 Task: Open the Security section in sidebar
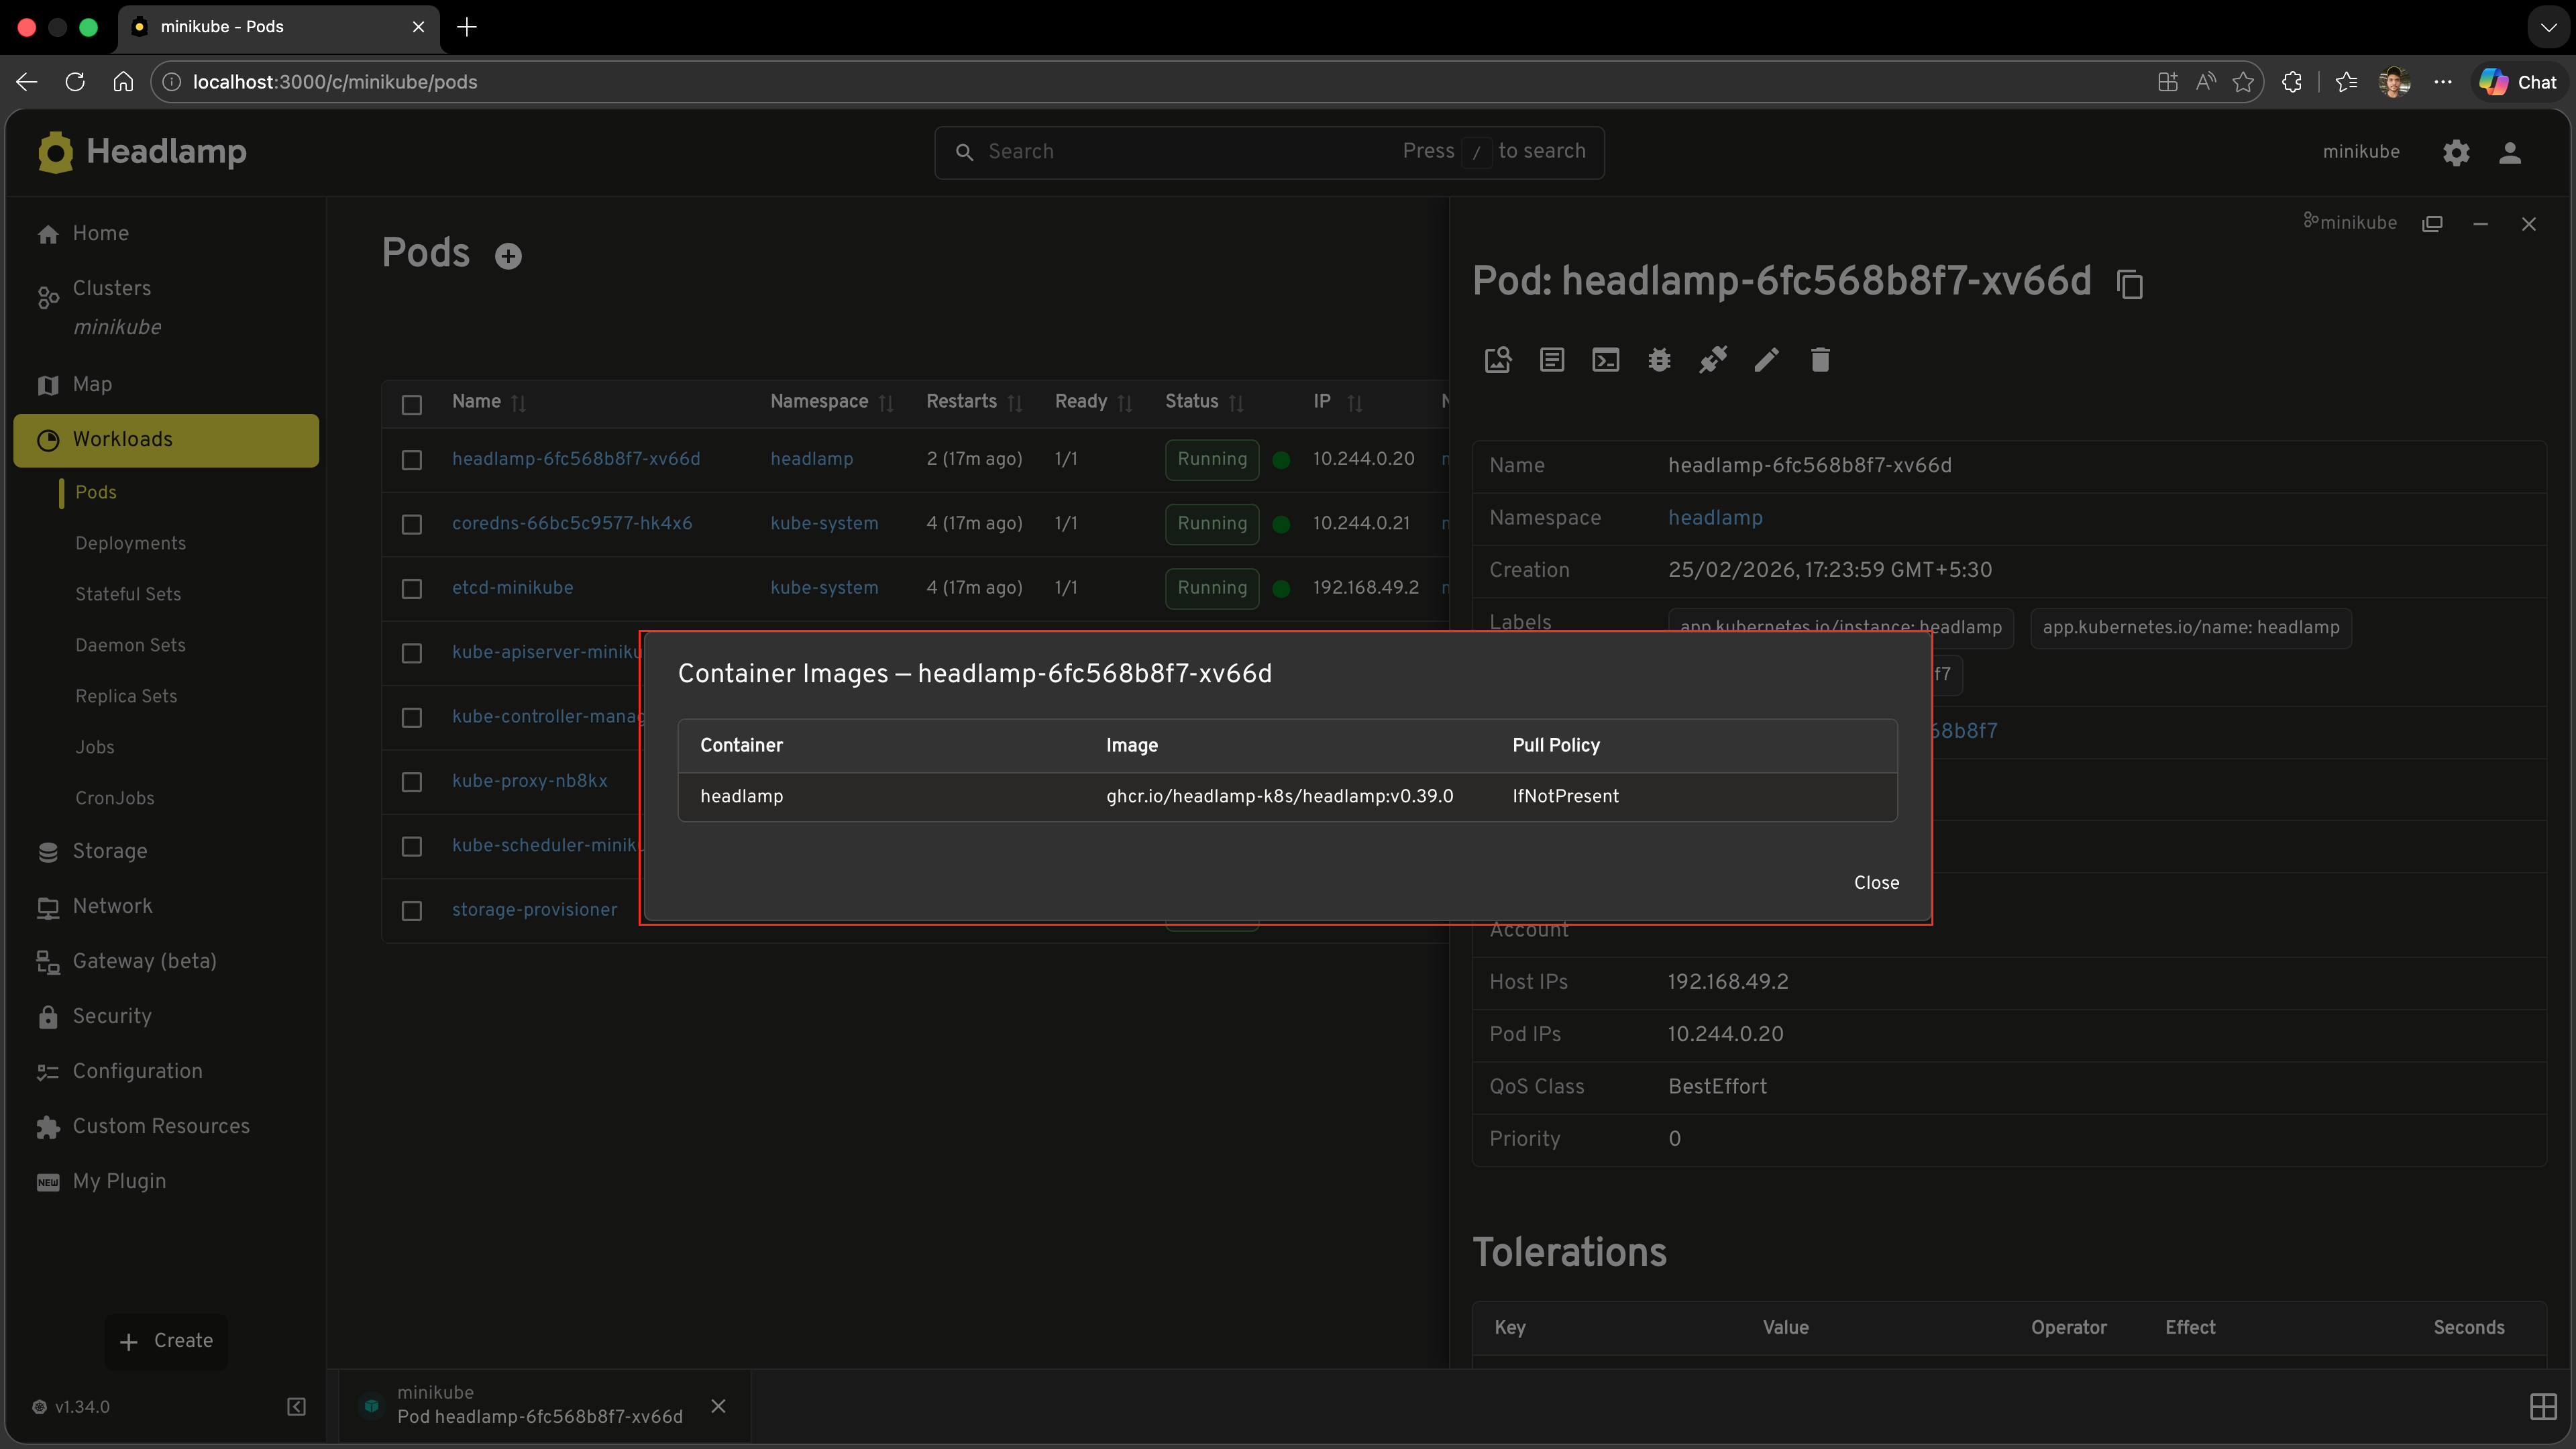click(x=111, y=1016)
